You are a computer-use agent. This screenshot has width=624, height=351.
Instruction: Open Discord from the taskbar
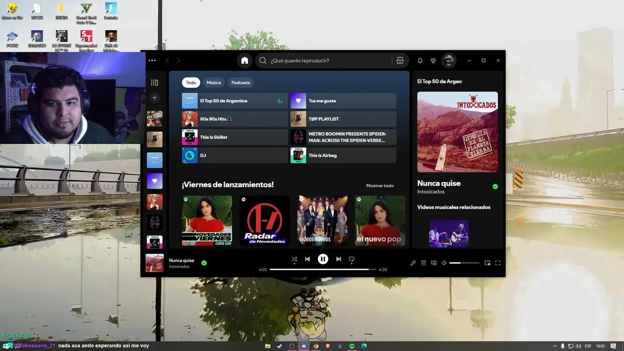point(304,346)
